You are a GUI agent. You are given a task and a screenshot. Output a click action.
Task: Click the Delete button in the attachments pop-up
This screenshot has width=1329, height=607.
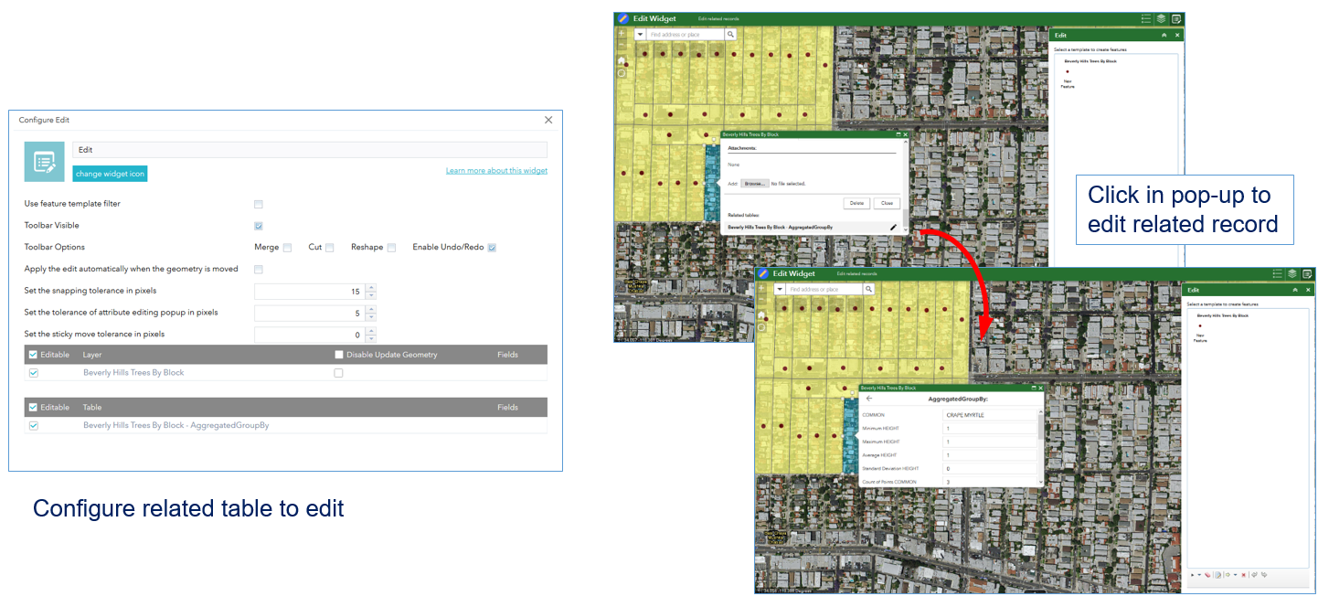pyautogui.click(x=856, y=203)
